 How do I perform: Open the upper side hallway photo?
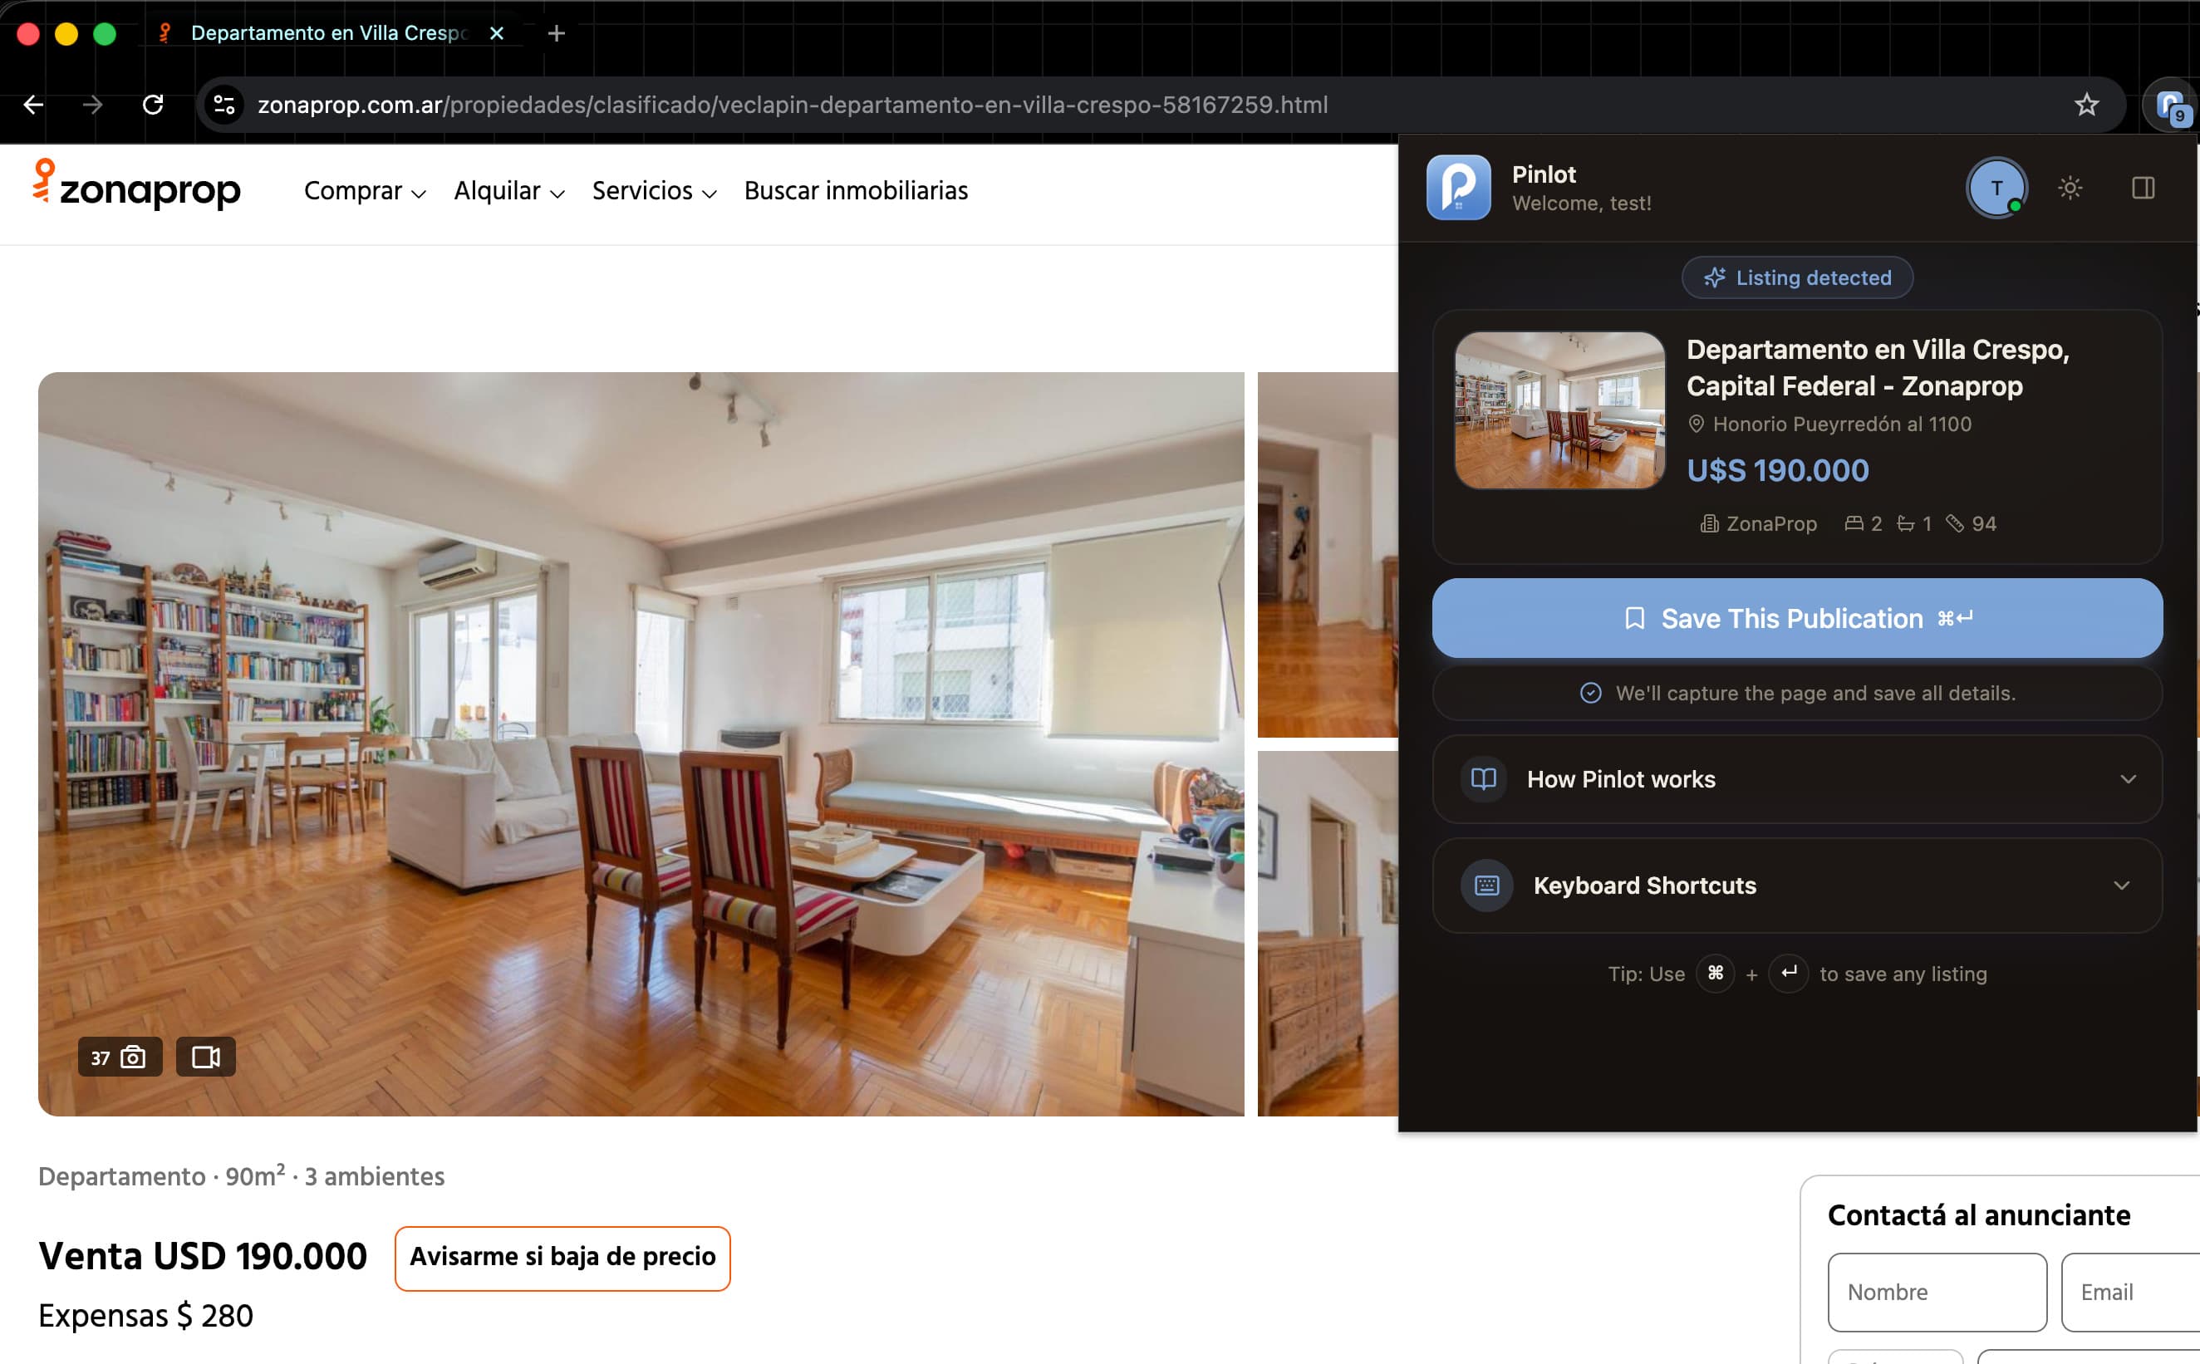tap(1328, 555)
